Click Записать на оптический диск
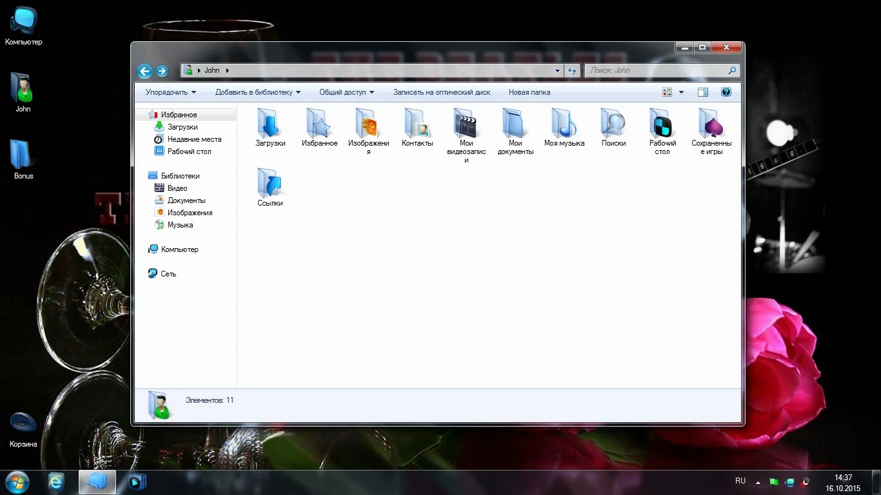Image resolution: width=881 pixels, height=495 pixels. pos(442,92)
